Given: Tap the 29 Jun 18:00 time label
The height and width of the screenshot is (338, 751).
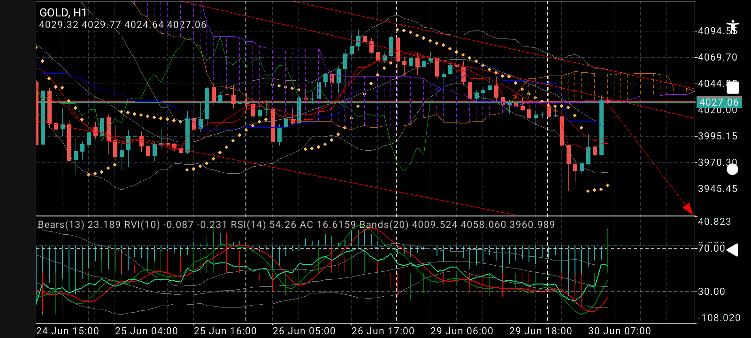Looking at the screenshot, I should [x=541, y=331].
